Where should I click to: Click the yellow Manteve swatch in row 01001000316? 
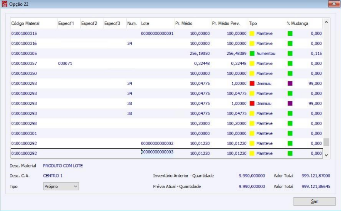coord(252,44)
